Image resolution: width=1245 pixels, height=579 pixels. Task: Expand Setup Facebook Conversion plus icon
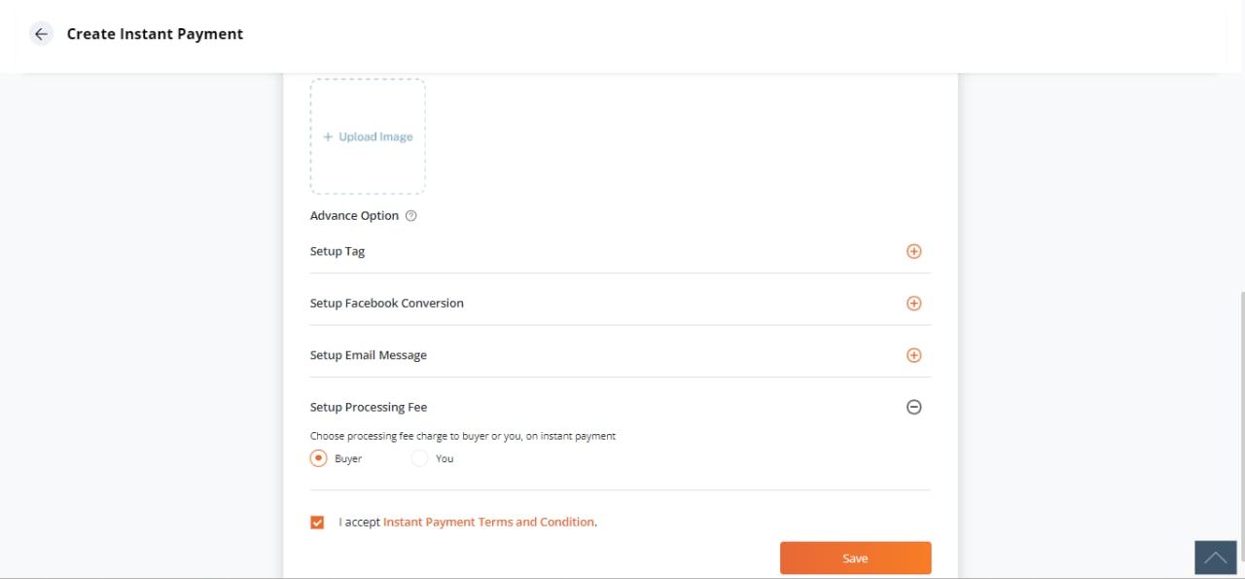coord(913,303)
